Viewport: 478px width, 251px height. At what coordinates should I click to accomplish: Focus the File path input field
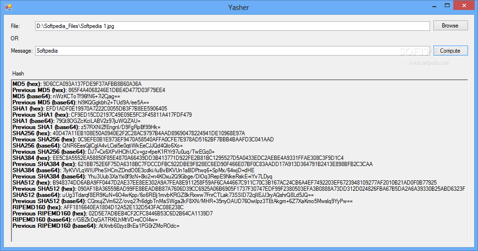pos(232,26)
